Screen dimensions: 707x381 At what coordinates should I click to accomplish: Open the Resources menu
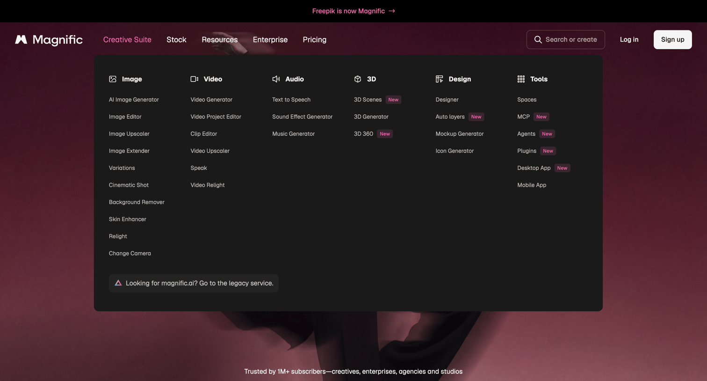[220, 40]
